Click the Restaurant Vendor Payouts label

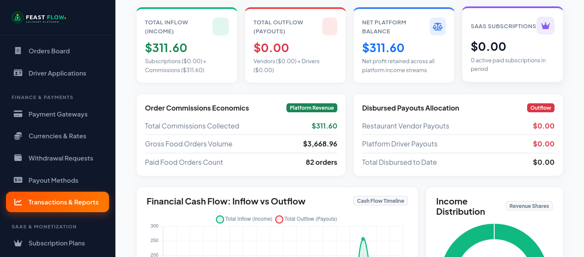[405, 126]
